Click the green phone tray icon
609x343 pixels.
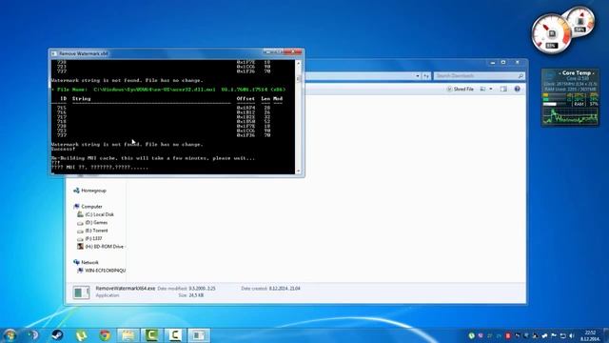tap(472, 335)
